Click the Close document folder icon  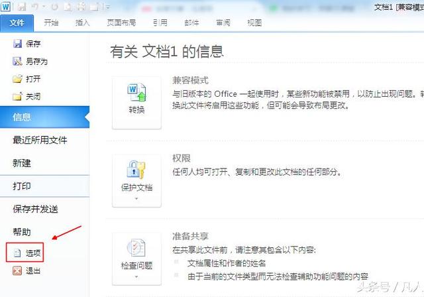tap(17, 97)
